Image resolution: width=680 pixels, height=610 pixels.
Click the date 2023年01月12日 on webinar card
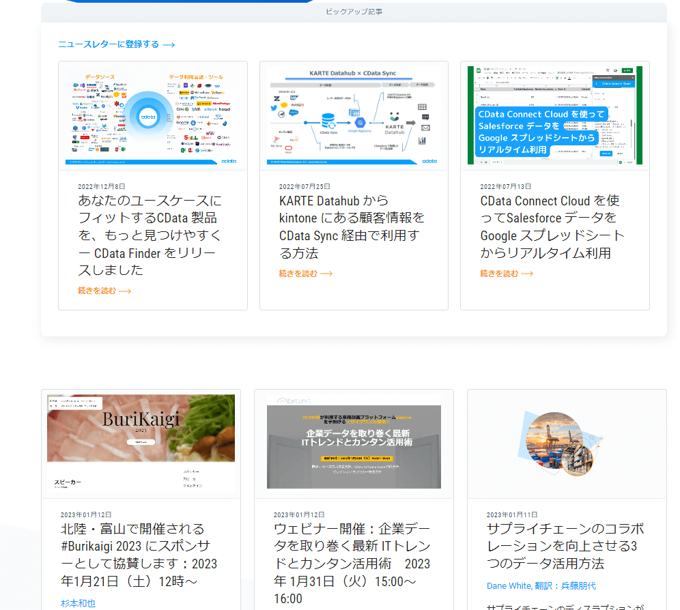[299, 514]
